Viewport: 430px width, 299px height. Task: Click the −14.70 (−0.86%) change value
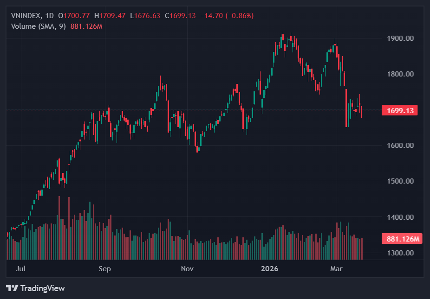(227, 16)
